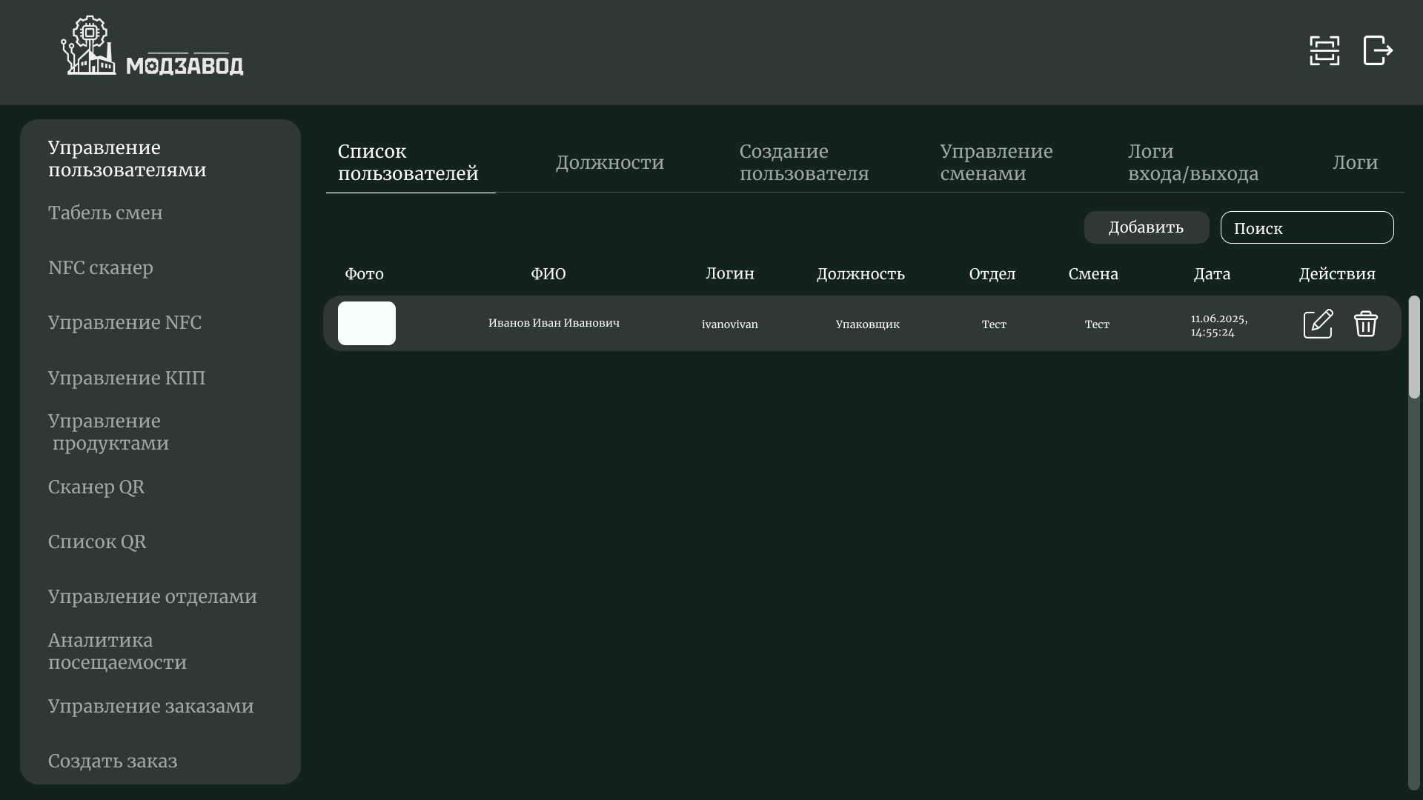Open NFC сканер in the sidebar
Image resolution: width=1423 pixels, height=800 pixels.
point(101,267)
